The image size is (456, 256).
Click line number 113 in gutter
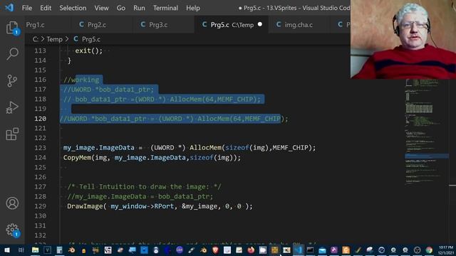pyautogui.click(x=40, y=50)
